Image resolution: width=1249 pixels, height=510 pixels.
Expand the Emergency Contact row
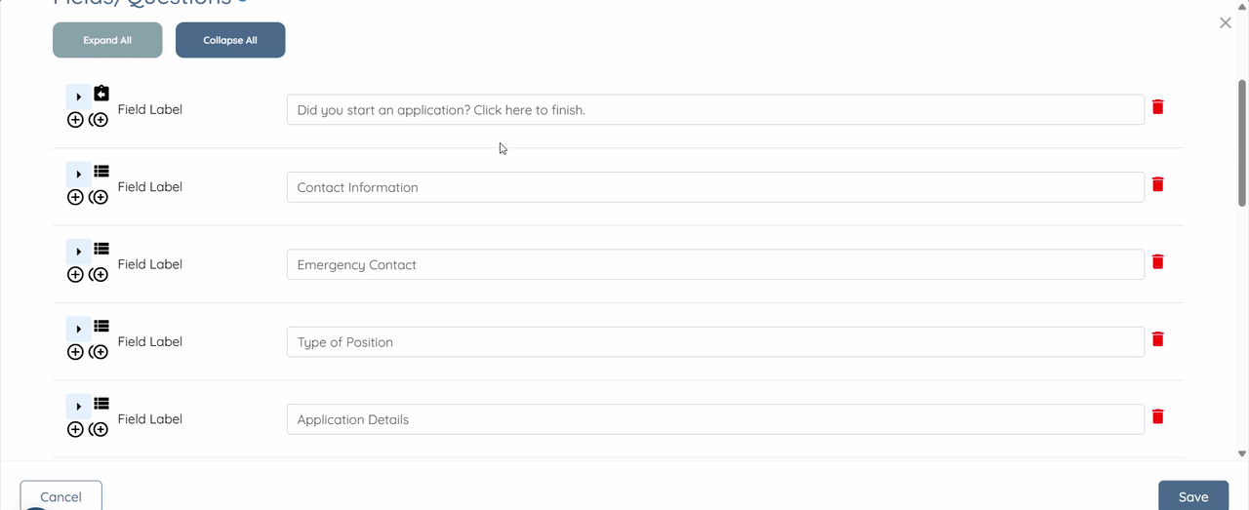(79, 252)
